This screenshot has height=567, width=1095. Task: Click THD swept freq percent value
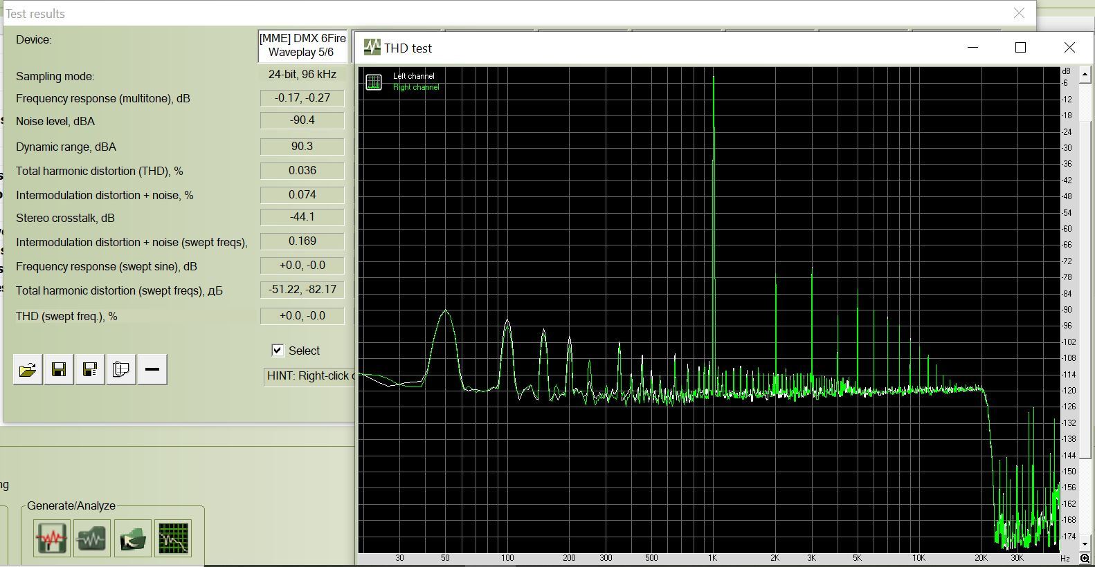[x=302, y=316]
